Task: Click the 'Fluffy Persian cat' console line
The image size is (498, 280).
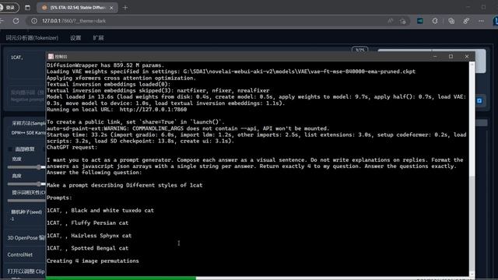Action: 87,223
